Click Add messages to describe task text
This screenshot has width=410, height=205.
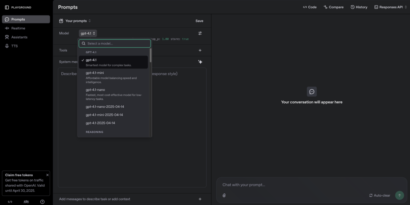(x=94, y=199)
